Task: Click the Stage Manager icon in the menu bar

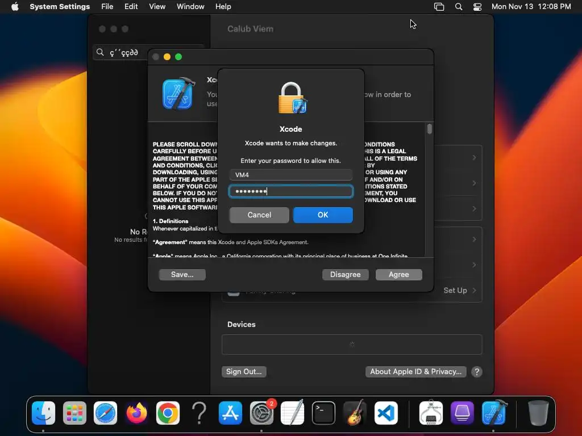Action: [x=439, y=7]
